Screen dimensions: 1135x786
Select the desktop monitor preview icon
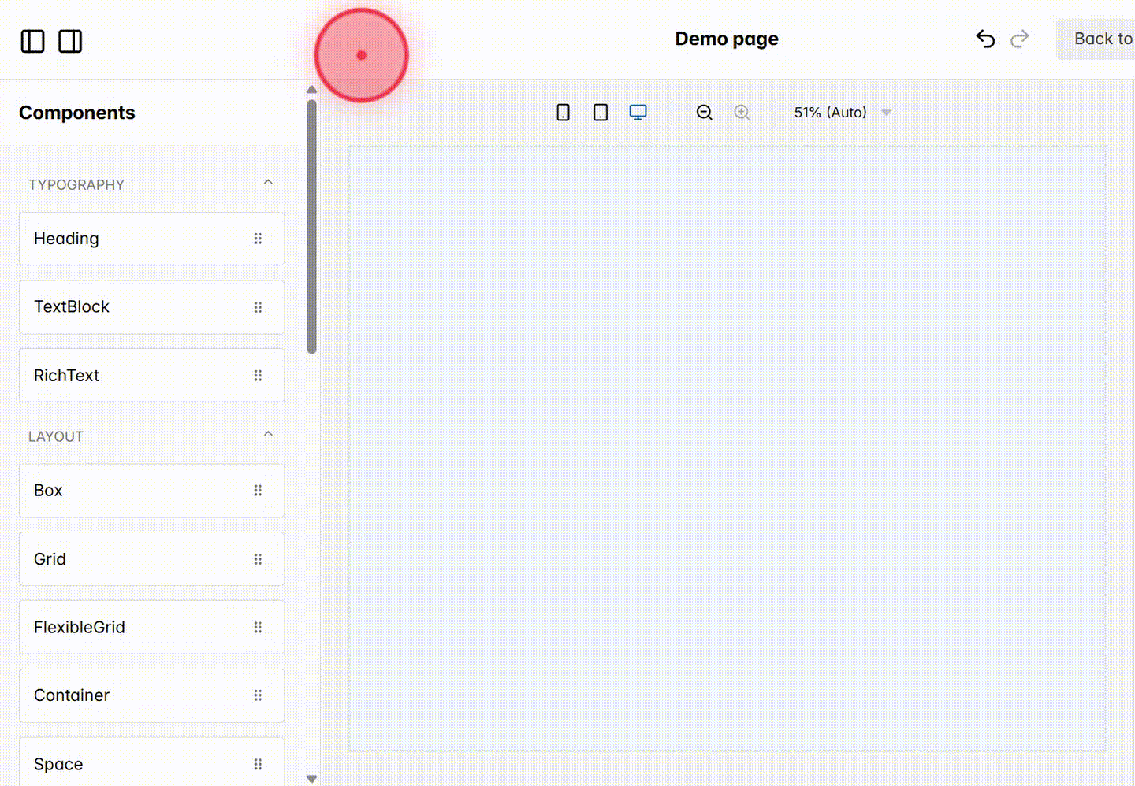point(638,112)
